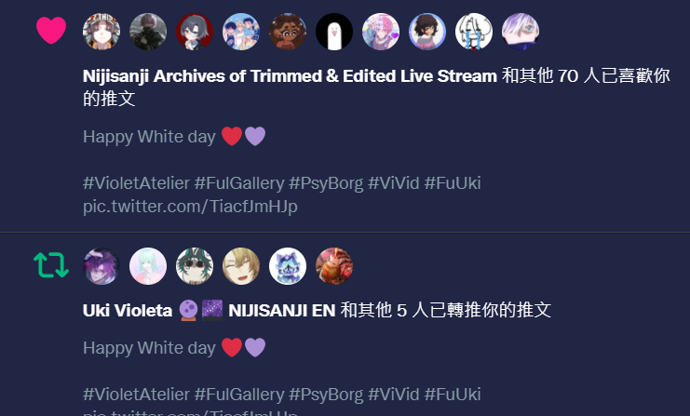690x416 pixels.
Task: Open #VioletAtelier hashtag in liked tweet
Action: [x=136, y=183]
